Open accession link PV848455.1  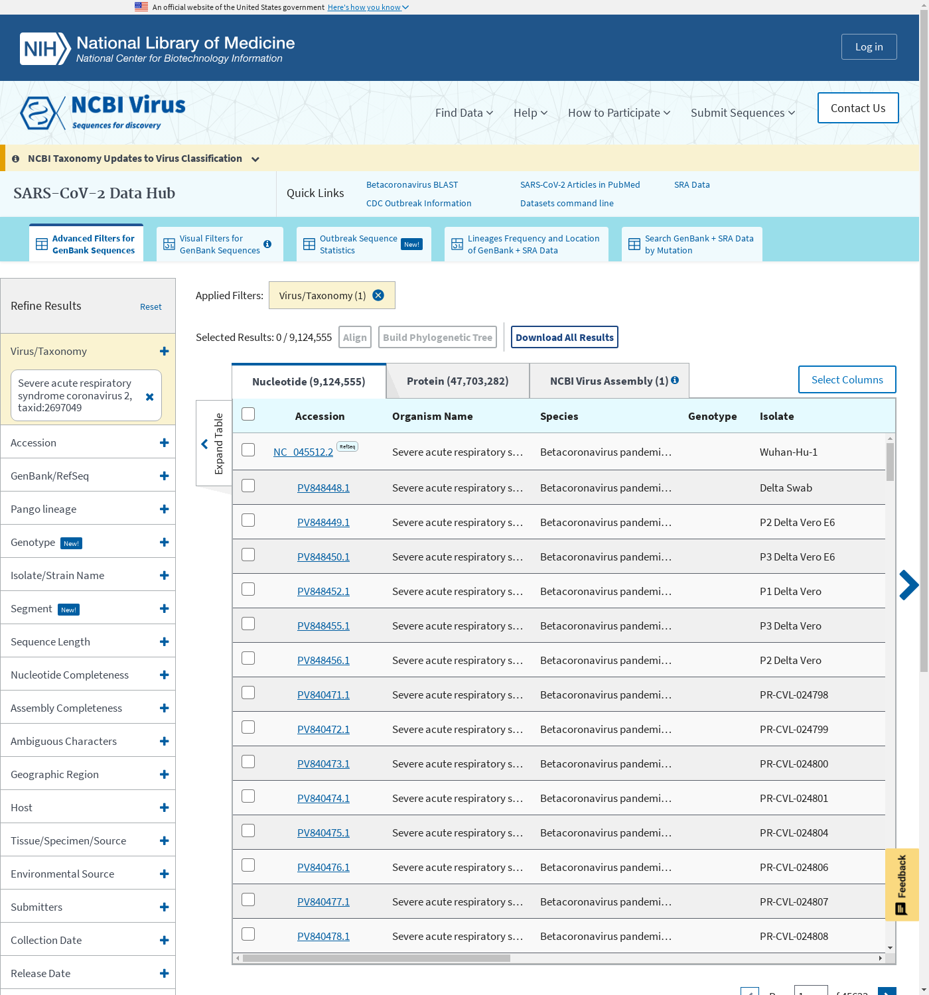pos(323,626)
